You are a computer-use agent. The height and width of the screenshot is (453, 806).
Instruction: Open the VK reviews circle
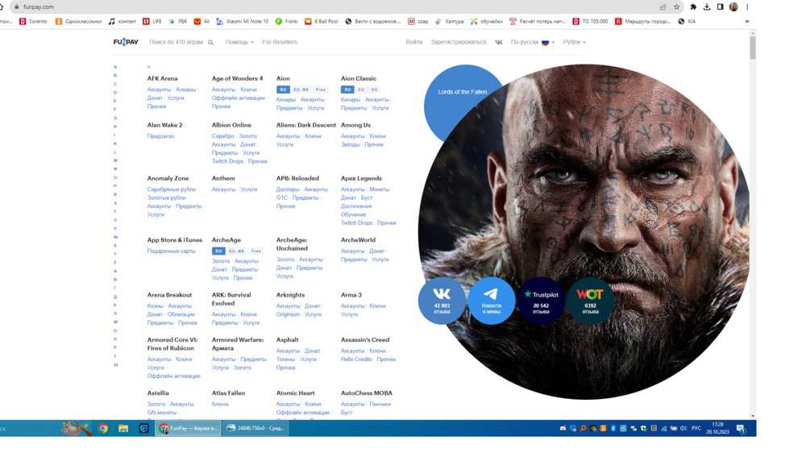click(442, 301)
